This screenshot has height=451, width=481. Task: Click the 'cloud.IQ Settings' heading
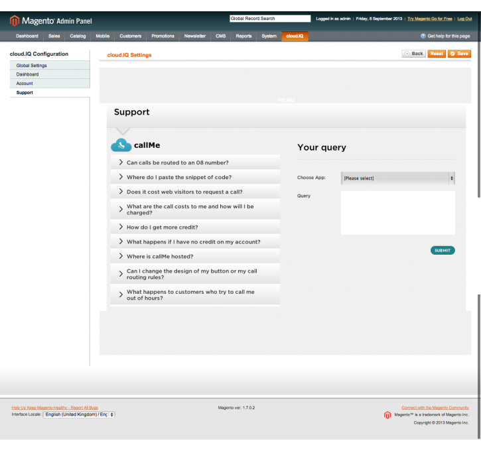pos(129,55)
